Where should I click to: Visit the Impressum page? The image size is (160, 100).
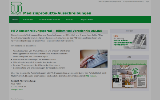tap(117, 2)
